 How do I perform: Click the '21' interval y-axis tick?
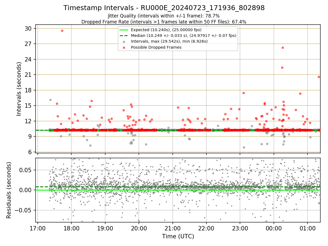tap(29, 75)
